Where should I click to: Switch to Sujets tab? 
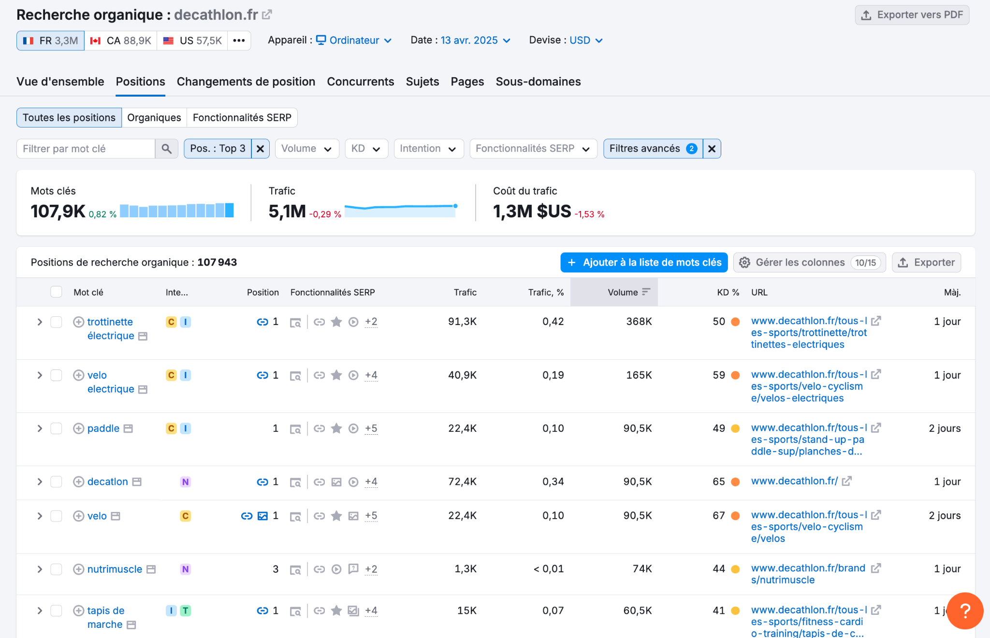(422, 82)
